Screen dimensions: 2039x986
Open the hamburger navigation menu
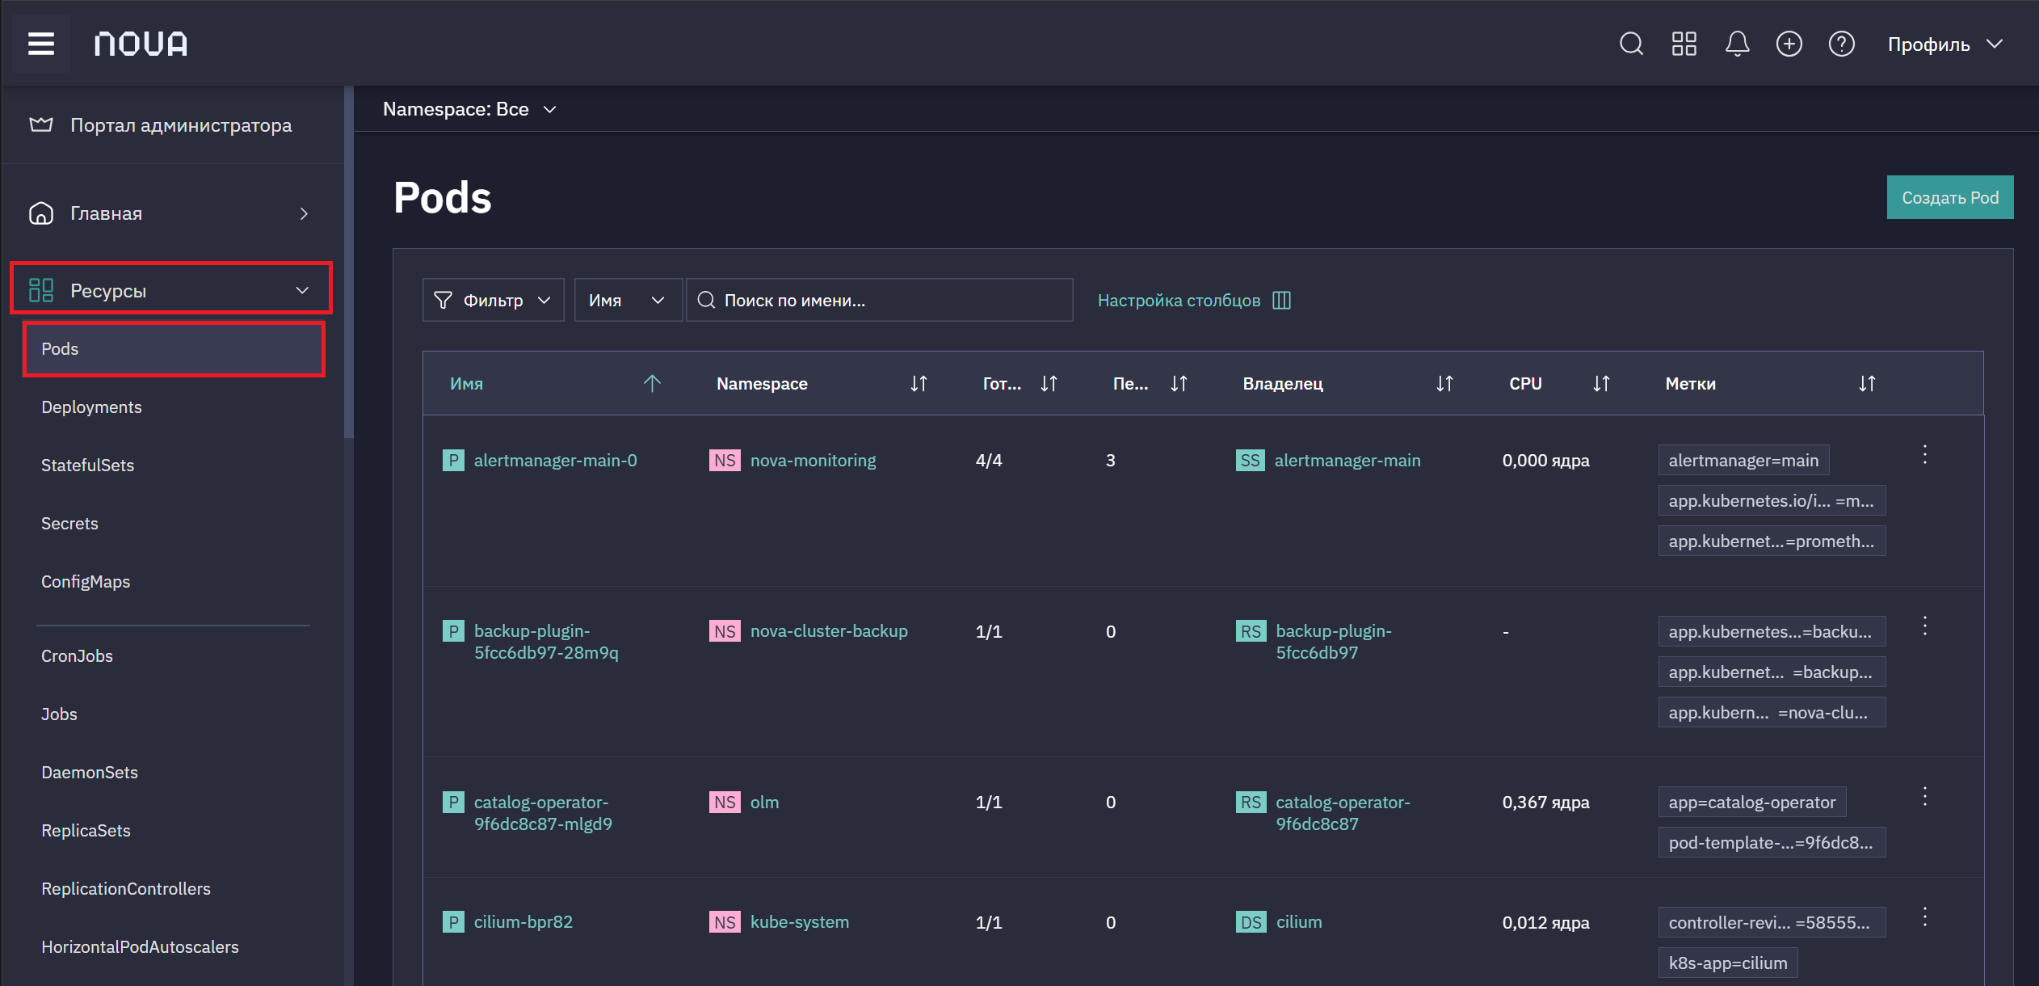pyautogui.click(x=41, y=44)
